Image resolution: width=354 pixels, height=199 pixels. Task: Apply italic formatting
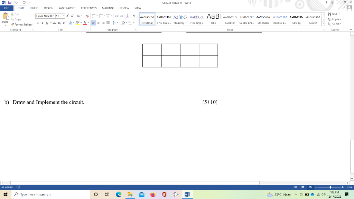point(43,23)
